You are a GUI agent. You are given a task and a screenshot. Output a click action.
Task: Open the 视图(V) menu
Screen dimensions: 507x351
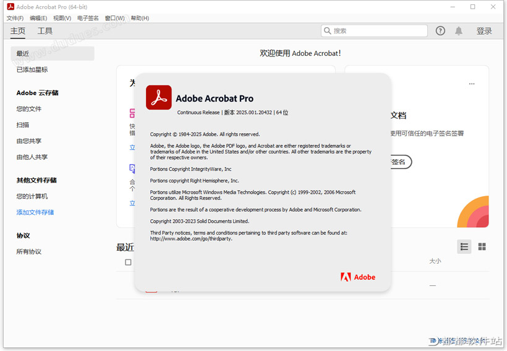click(62, 18)
